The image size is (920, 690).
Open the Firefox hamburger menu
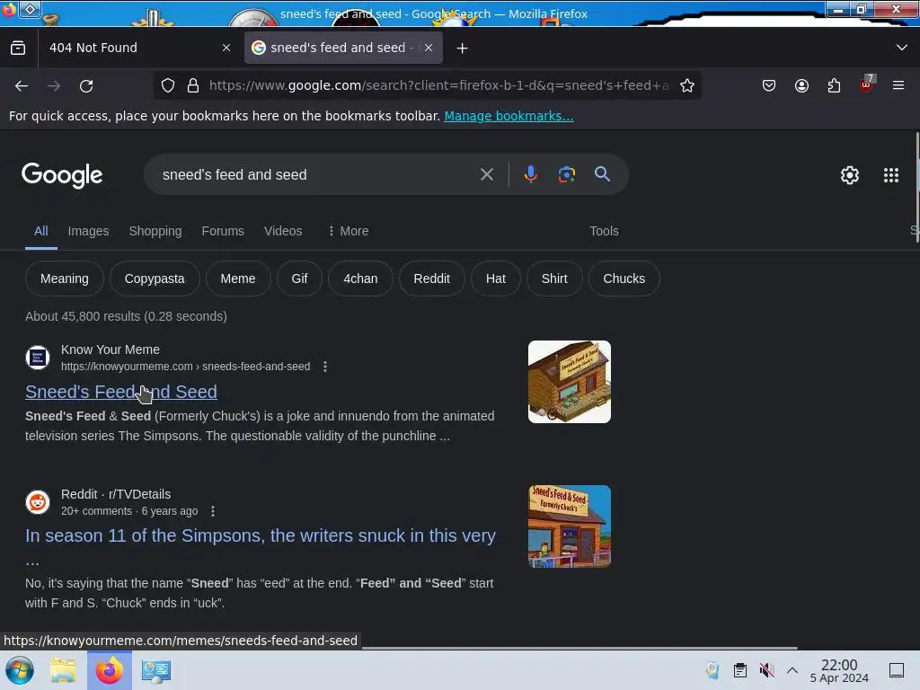click(x=898, y=85)
